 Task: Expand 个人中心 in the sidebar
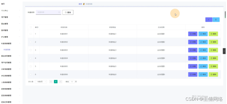[11, 11]
